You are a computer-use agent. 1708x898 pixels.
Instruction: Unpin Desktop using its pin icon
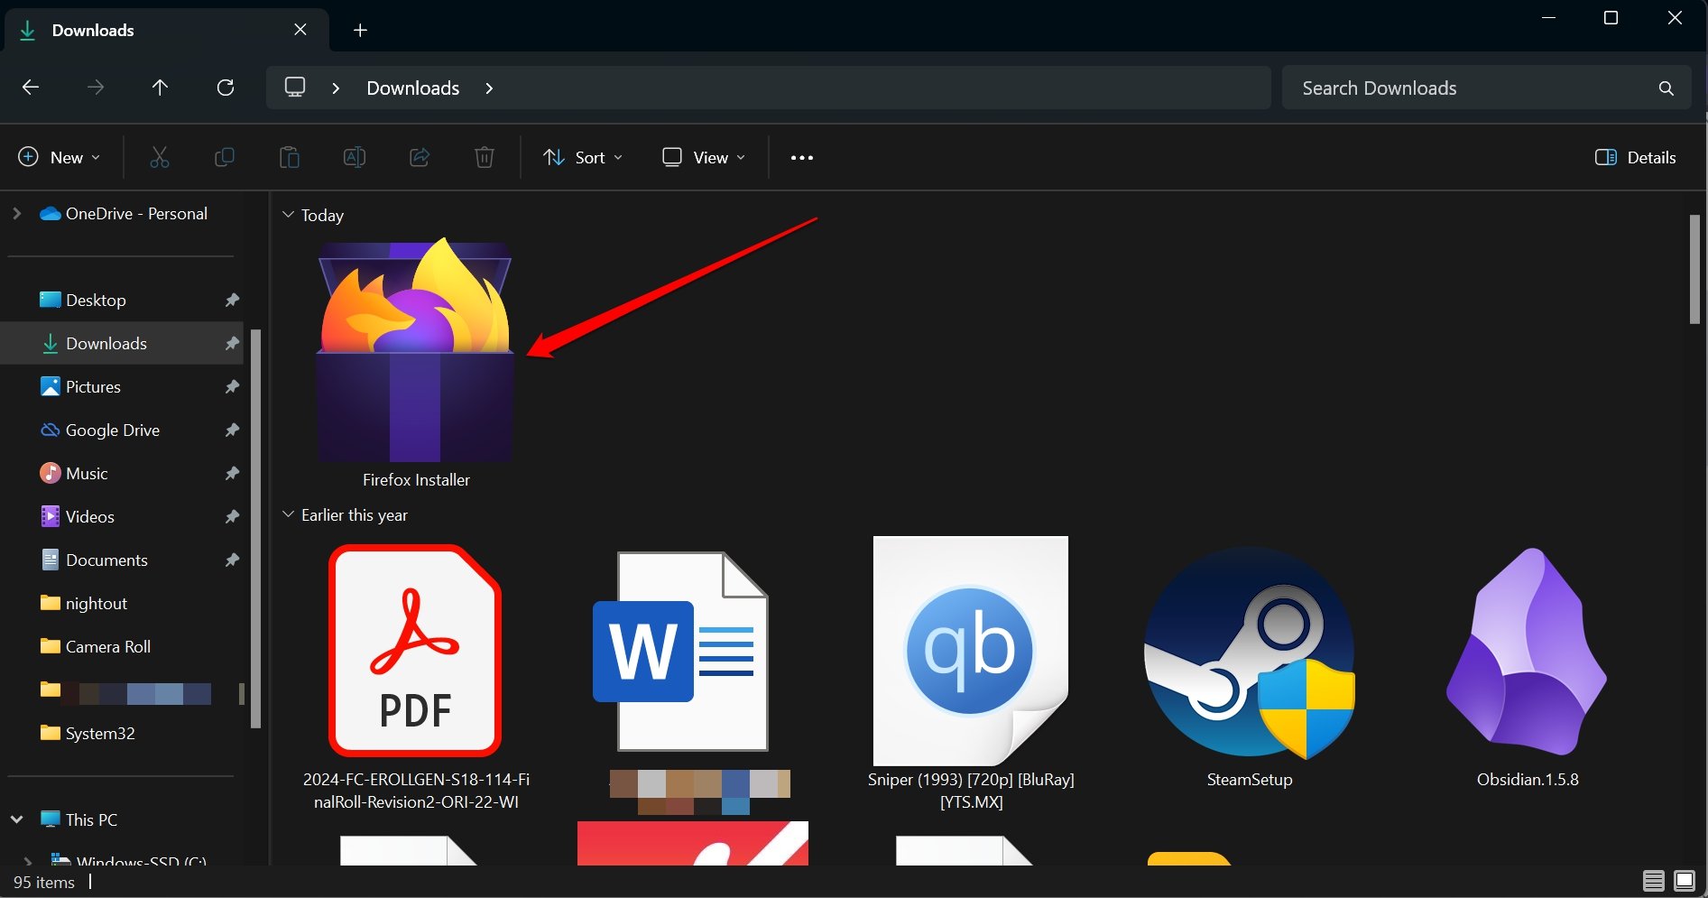(x=232, y=300)
